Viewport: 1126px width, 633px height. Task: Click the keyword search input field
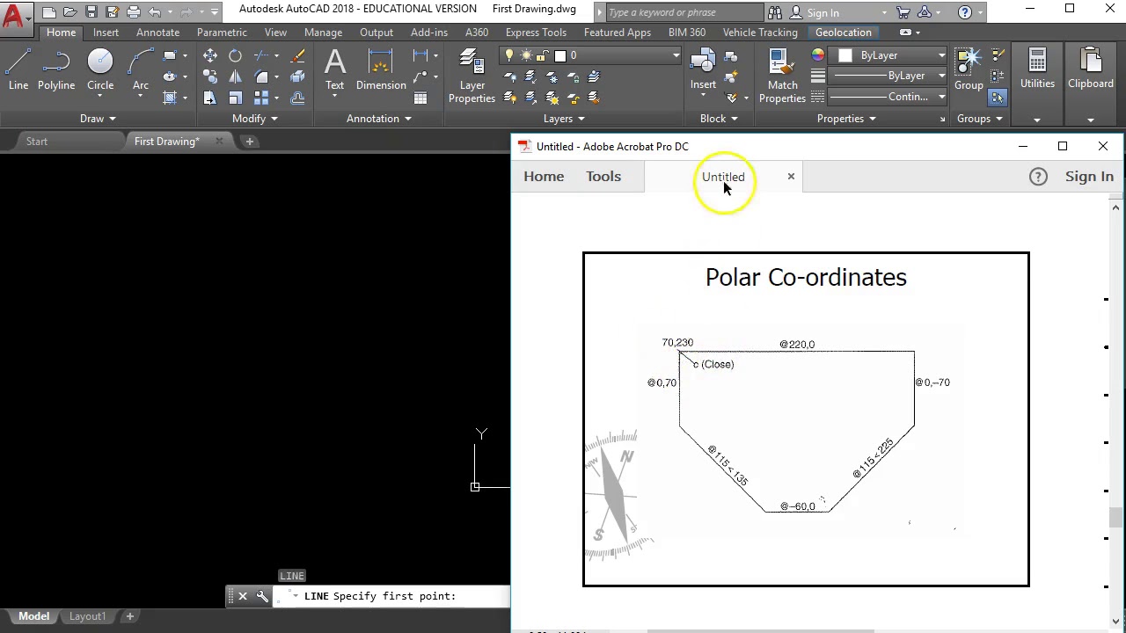pos(684,12)
